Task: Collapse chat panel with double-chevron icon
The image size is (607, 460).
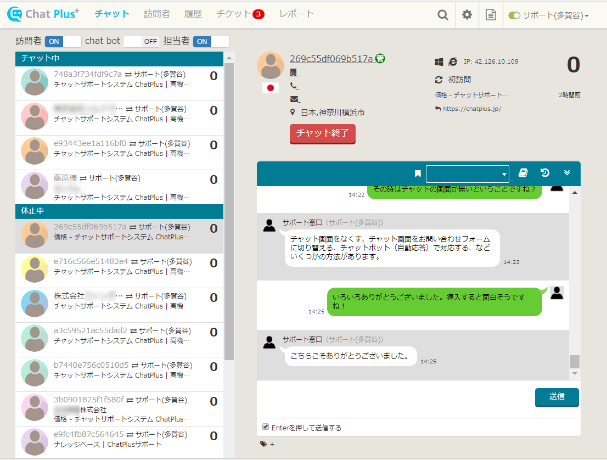Action: pos(567,172)
